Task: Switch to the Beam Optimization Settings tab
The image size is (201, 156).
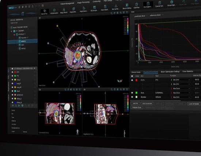Action: pos(170,72)
